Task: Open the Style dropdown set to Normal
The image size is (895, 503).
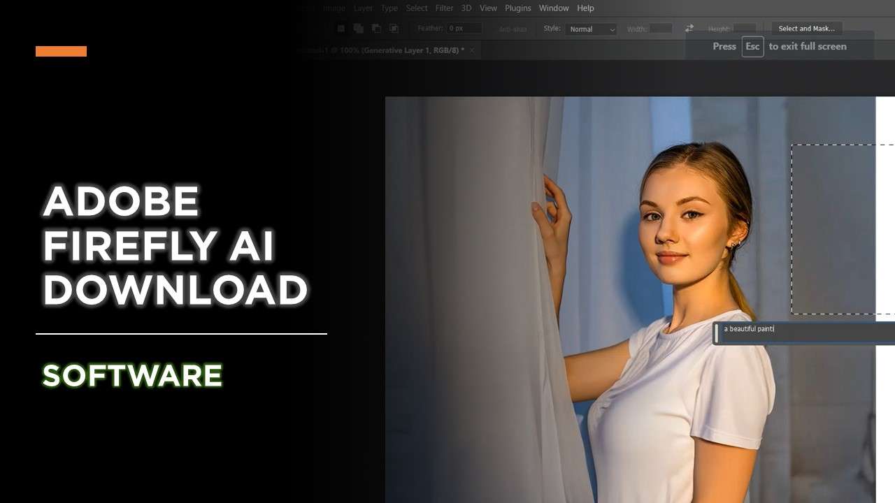Action: click(x=592, y=29)
